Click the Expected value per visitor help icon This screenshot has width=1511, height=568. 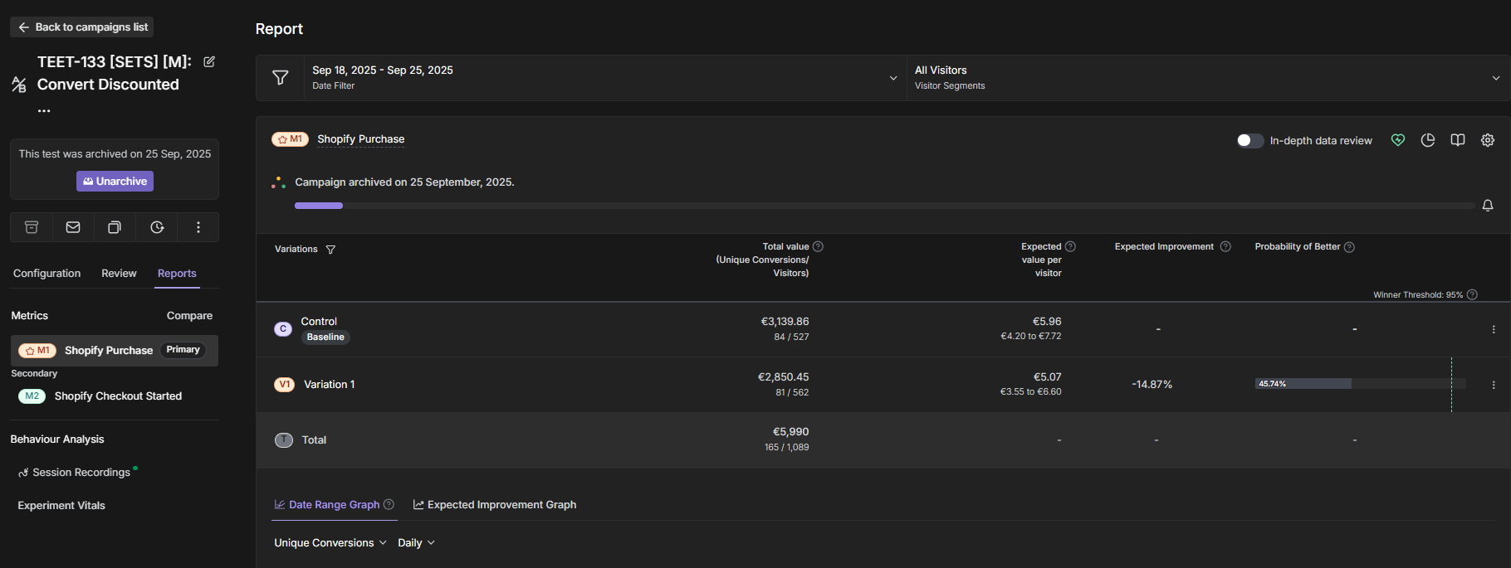coord(1070,246)
